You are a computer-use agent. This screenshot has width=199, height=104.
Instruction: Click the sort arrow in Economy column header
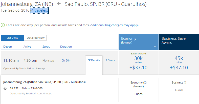pyautogui.click(x=155, y=47)
